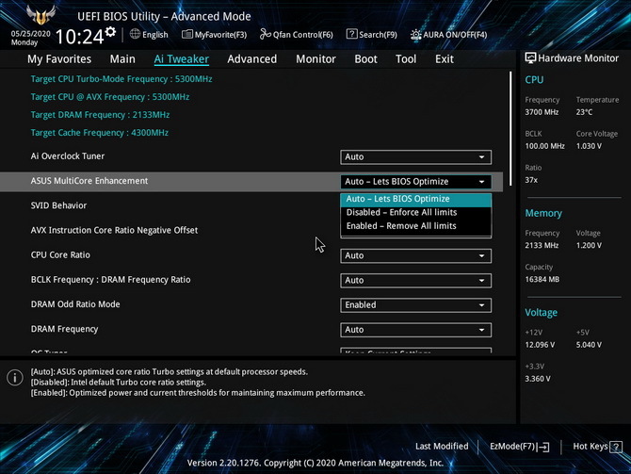Click the Hardware Monitor screen icon
The image size is (631, 474).
point(530,58)
